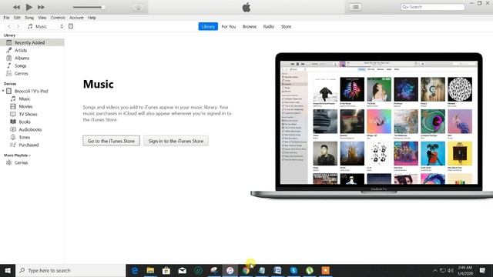Viewport: 493px width, 277px height.
Task: Open the AirPlay output button
Action: pyautogui.click(x=138, y=7)
